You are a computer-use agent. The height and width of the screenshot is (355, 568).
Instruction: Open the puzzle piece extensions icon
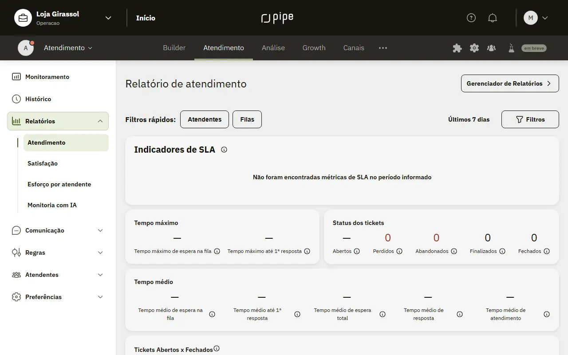[457, 48]
